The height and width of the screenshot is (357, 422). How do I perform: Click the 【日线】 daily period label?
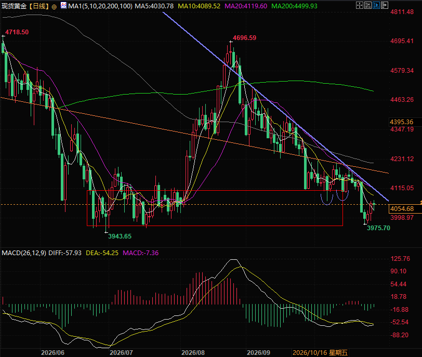tap(39, 6)
